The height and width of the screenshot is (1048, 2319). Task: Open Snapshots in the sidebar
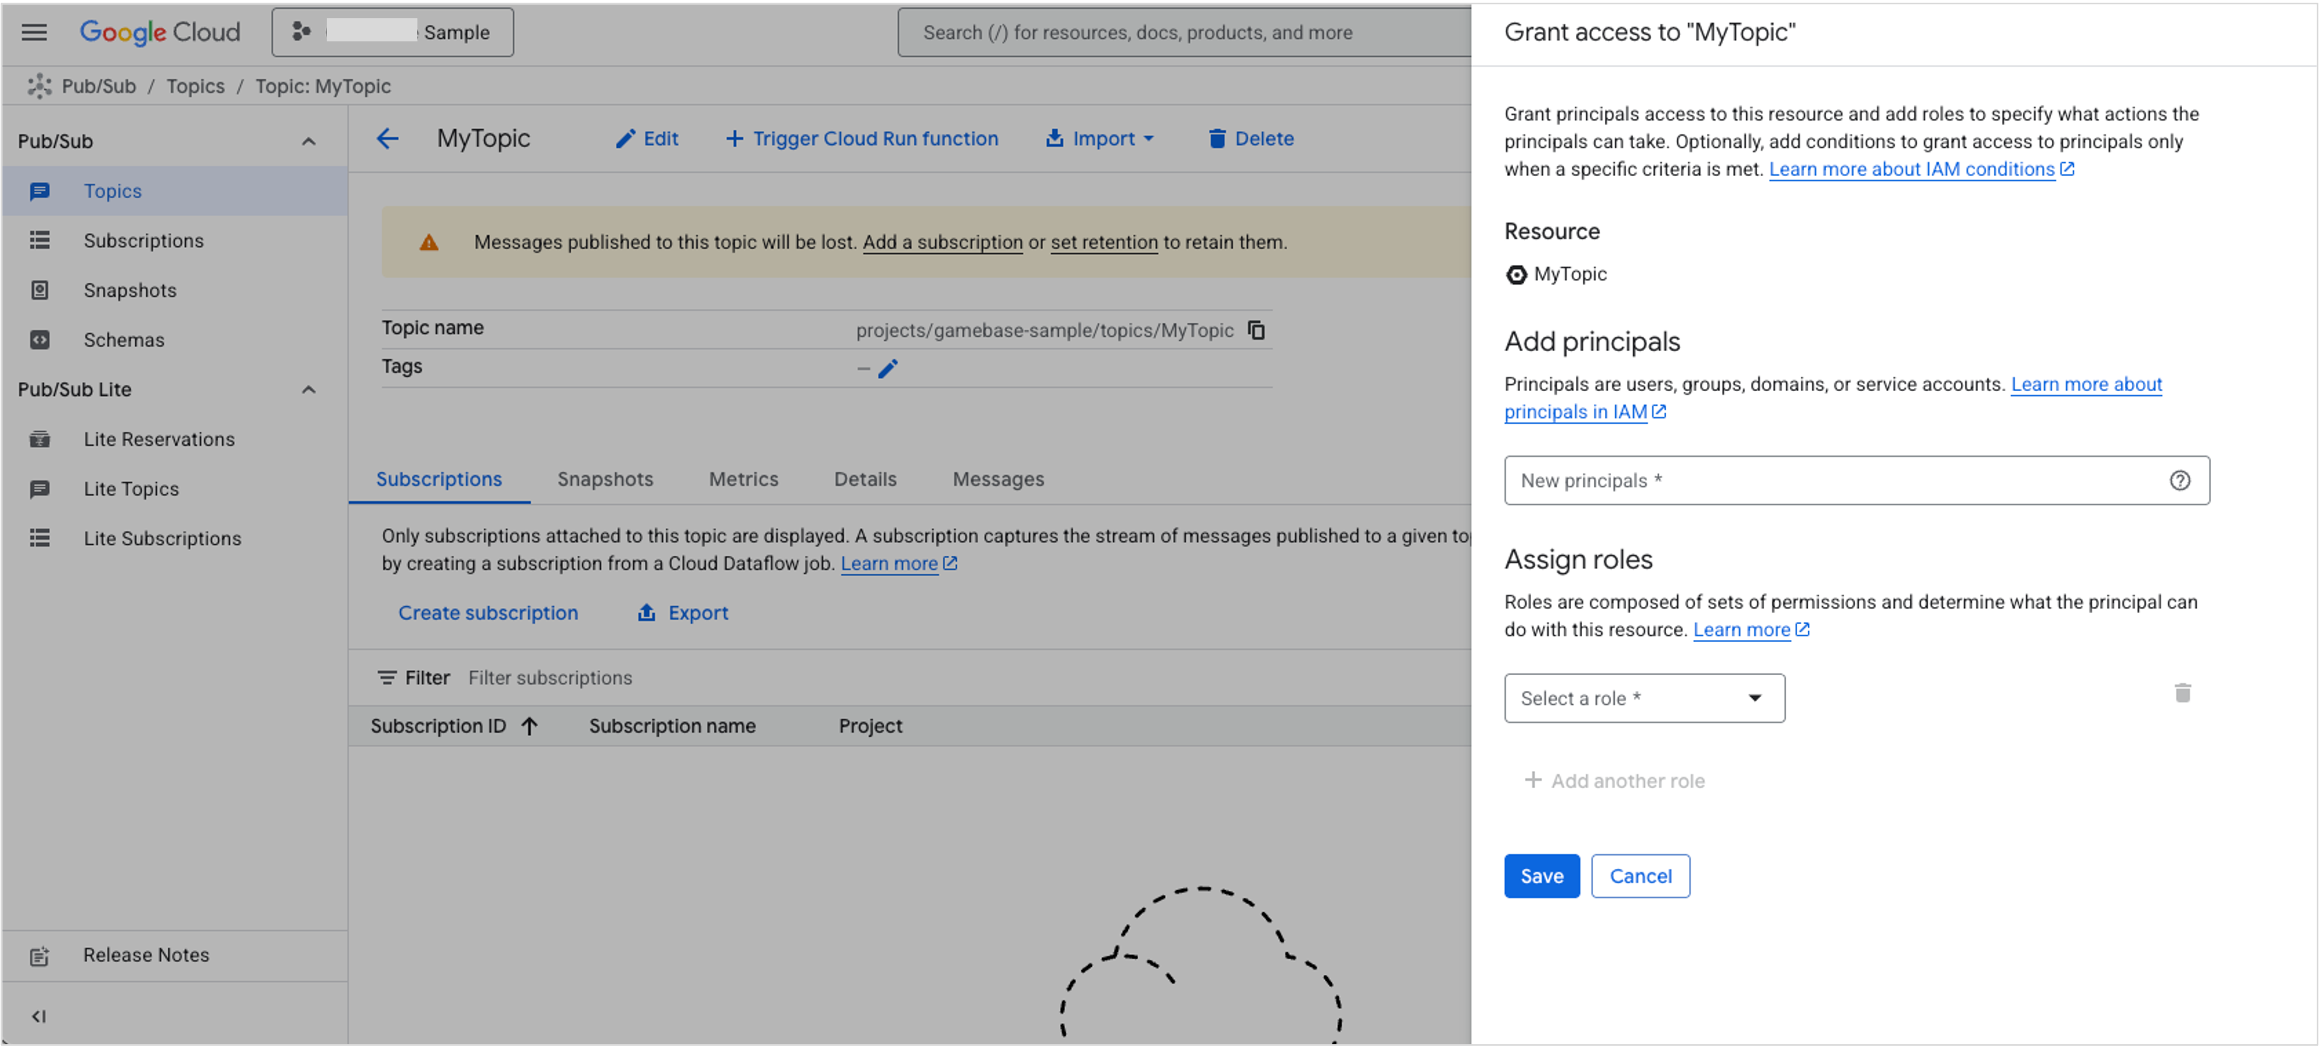pyautogui.click(x=175, y=290)
